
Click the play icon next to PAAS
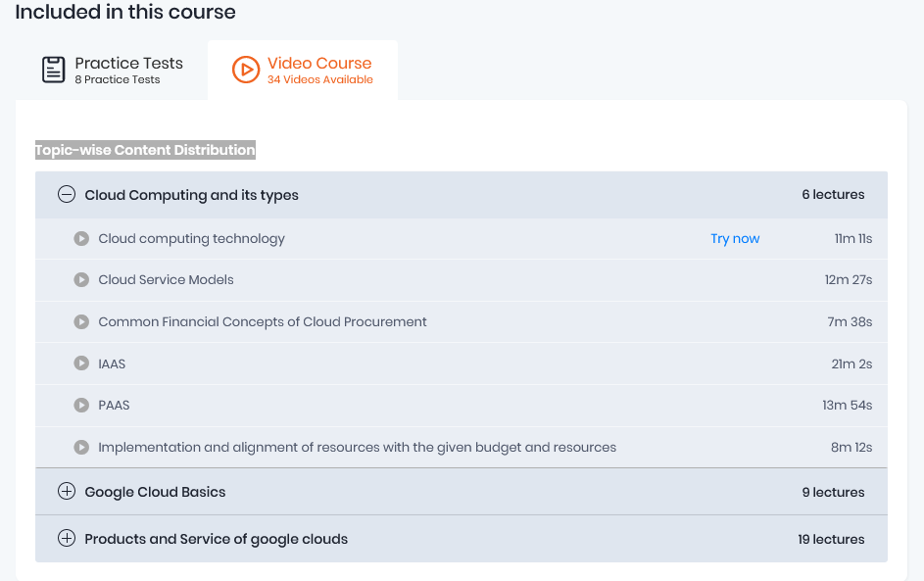point(81,405)
